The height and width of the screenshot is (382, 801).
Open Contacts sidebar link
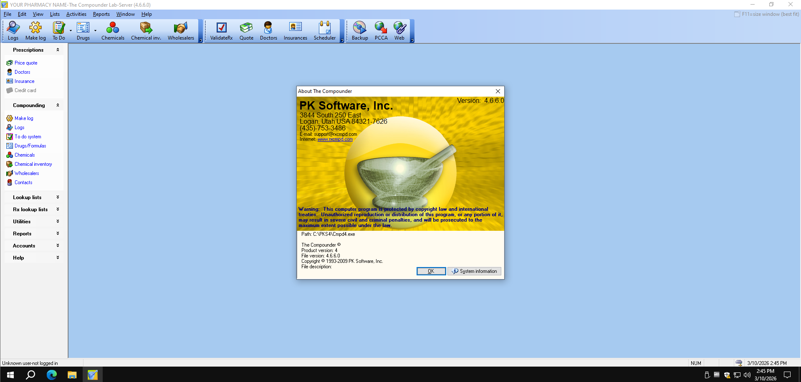23,182
